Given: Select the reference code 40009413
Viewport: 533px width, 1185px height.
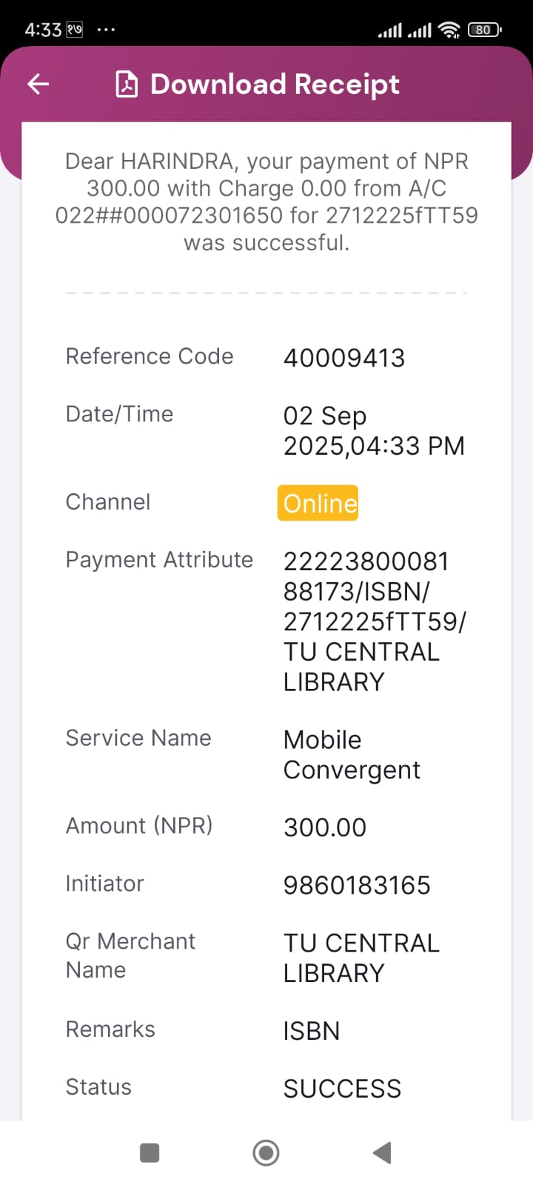Looking at the screenshot, I should coord(344,358).
